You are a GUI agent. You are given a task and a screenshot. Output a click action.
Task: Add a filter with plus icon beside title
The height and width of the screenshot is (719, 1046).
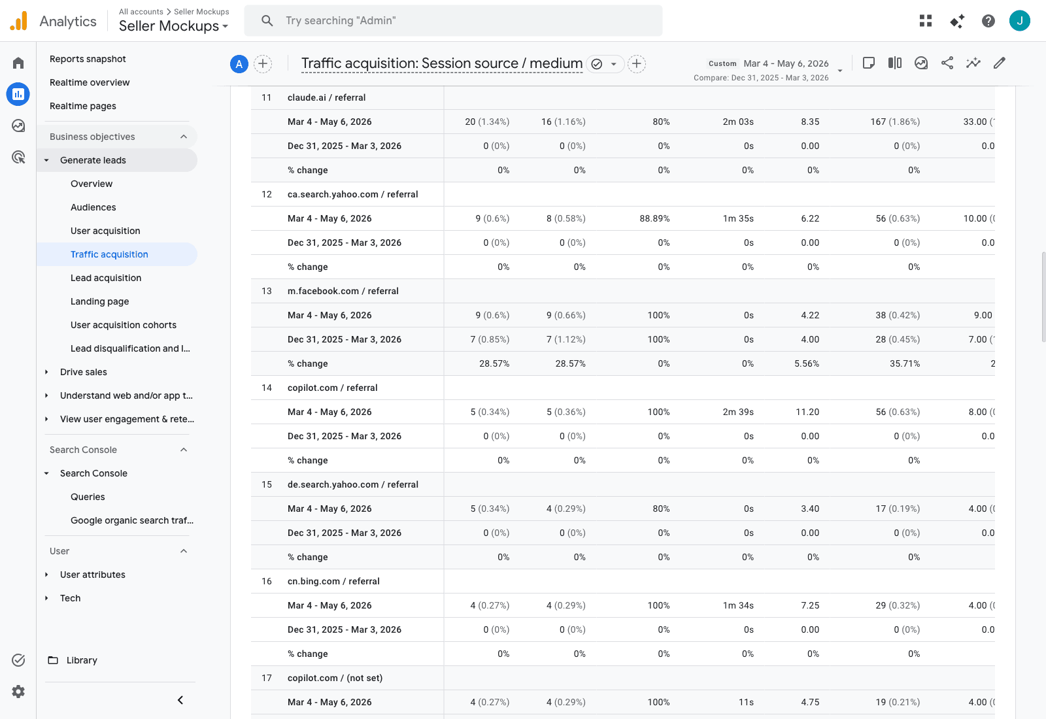[x=637, y=64]
